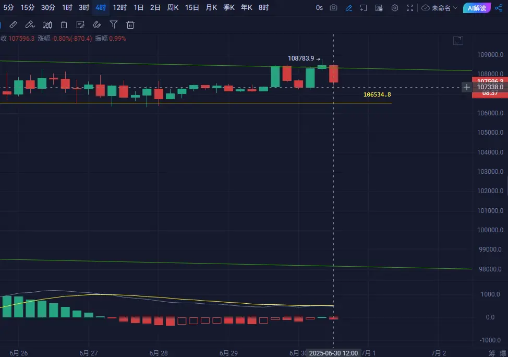Image resolution: width=508 pixels, height=357 pixels.
Task: Select the active 4时 interval
Action: [x=101, y=7]
